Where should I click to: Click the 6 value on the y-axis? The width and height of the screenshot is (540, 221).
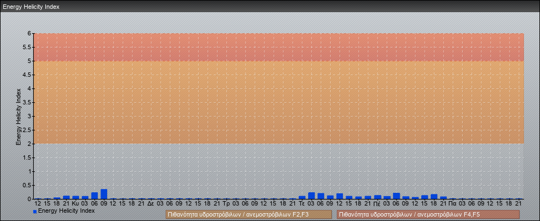[x=30, y=33]
